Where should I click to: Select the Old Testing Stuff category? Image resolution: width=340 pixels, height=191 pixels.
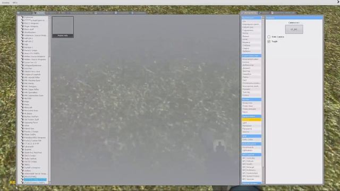point(32,119)
